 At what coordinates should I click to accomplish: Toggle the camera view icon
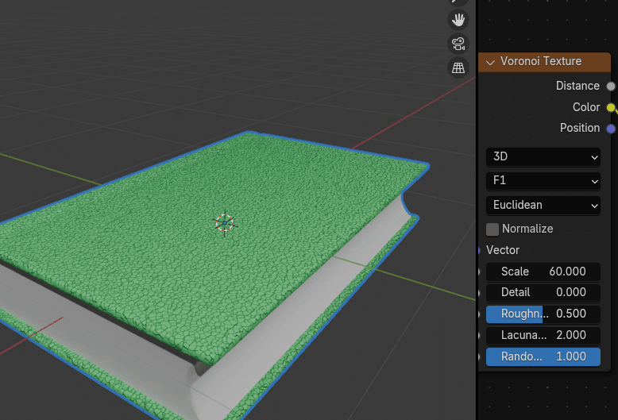point(458,44)
